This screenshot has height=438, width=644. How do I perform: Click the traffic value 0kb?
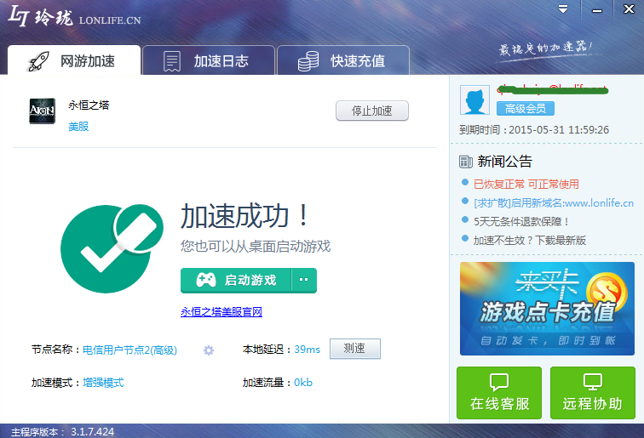(x=303, y=383)
